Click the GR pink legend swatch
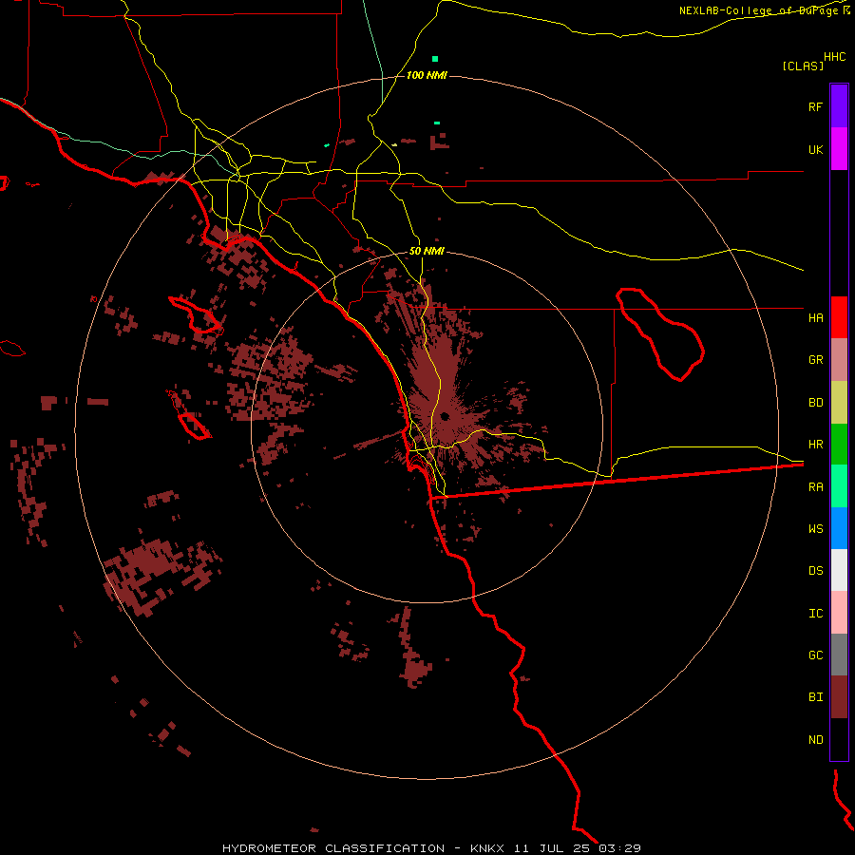855x855 pixels. (839, 360)
